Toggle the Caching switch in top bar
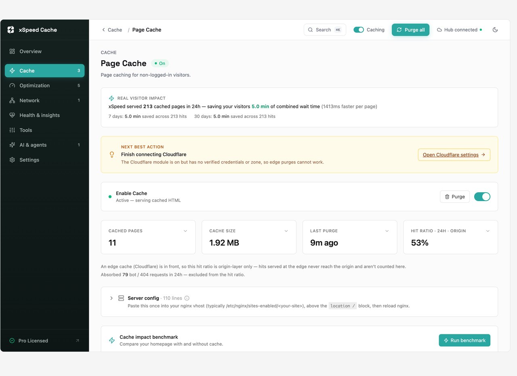Screen dimensions: 517x376 point(359,30)
